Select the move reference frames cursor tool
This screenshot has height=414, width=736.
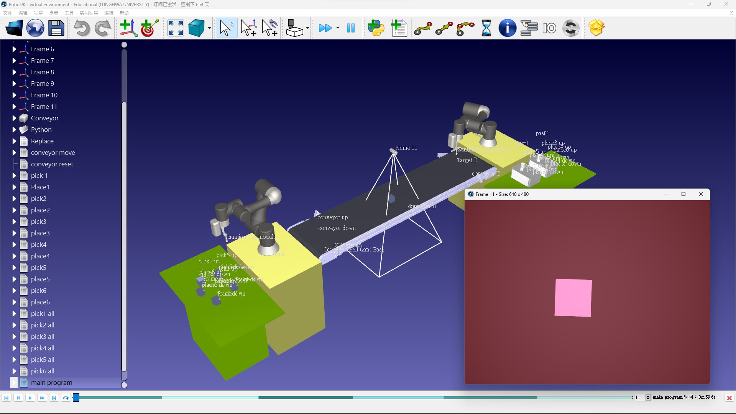pyautogui.click(x=248, y=28)
